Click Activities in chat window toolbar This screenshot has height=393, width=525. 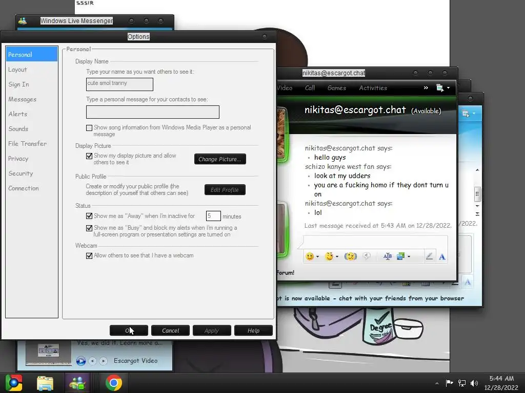373,88
